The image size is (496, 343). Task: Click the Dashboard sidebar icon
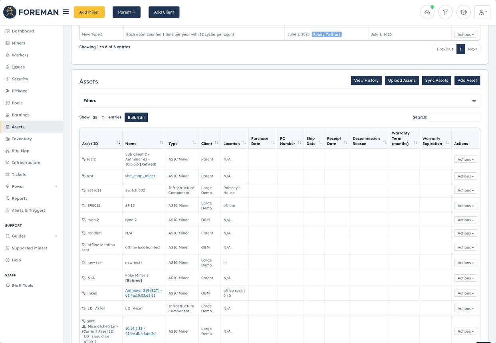pyautogui.click(x=8, y=31)
